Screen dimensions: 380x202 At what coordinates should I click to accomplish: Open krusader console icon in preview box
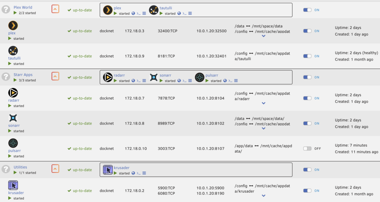(x=139, y=173)
